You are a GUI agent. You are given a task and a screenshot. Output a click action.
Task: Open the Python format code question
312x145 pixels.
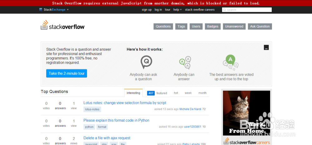point(116,120)
